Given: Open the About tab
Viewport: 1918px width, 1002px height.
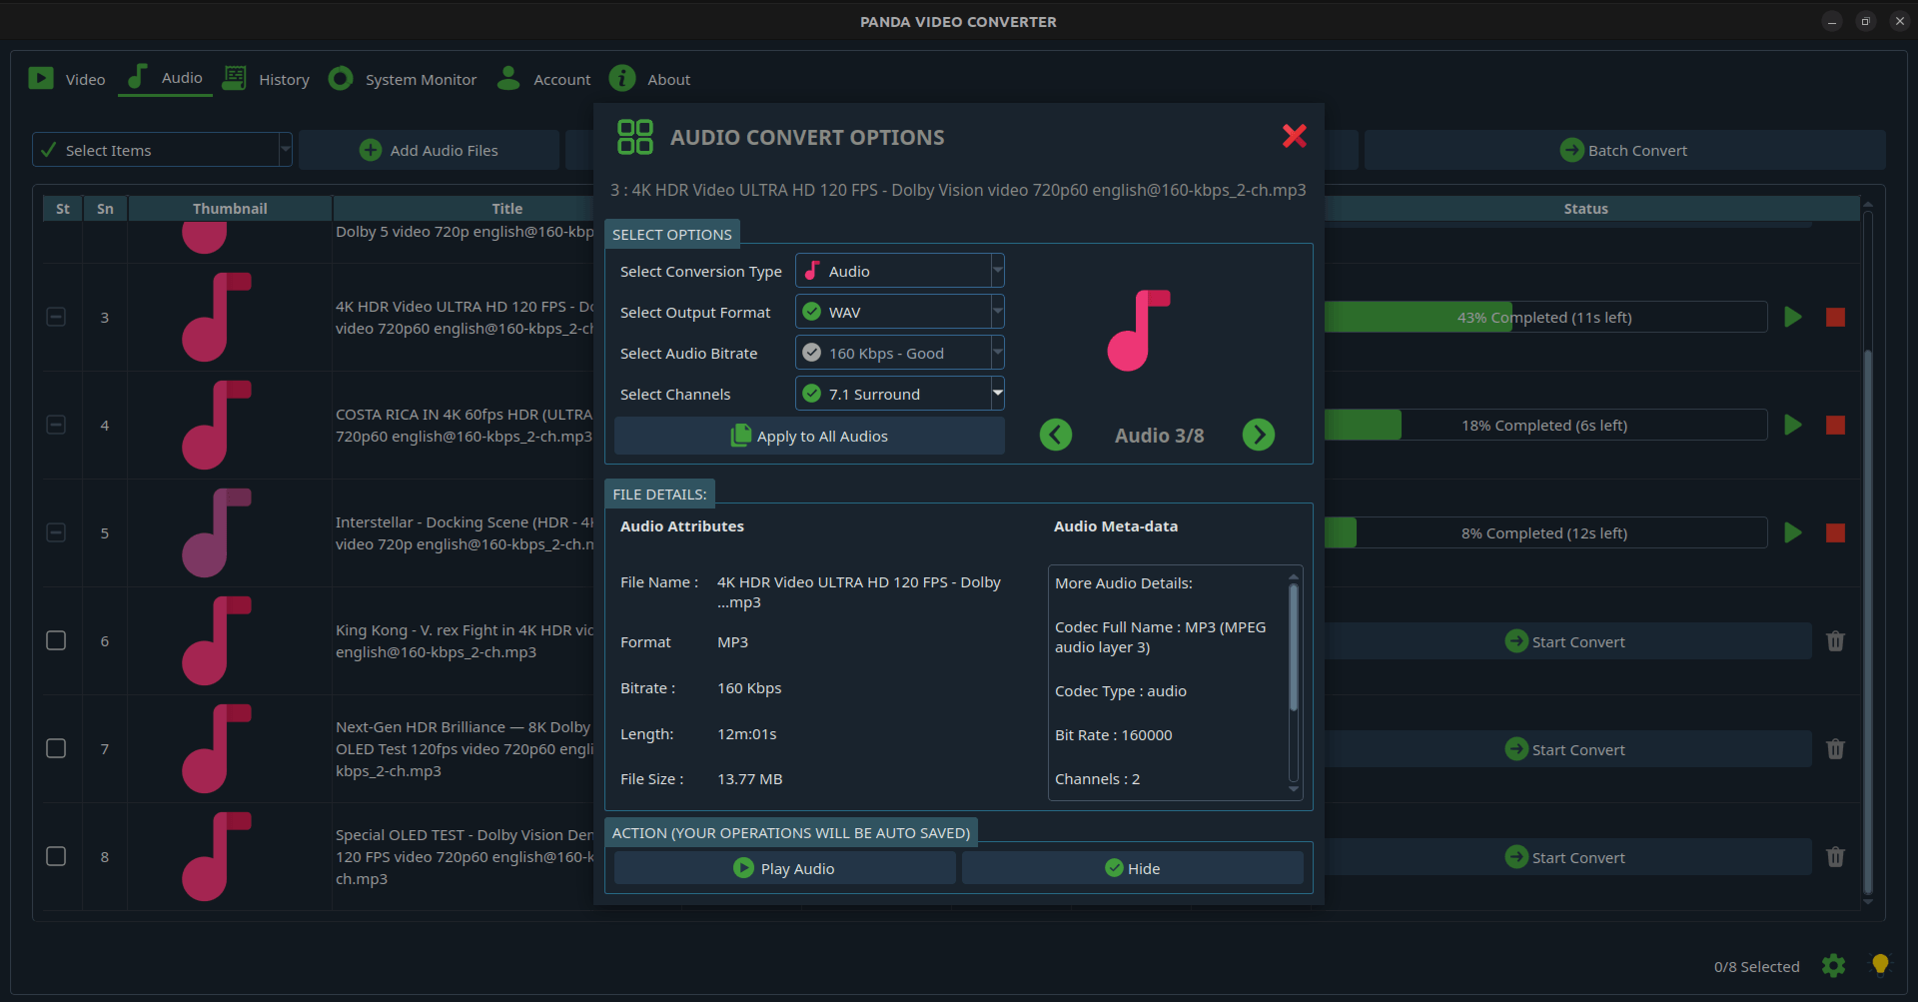Looking at the screenshot, I should (x=650, y=79).
